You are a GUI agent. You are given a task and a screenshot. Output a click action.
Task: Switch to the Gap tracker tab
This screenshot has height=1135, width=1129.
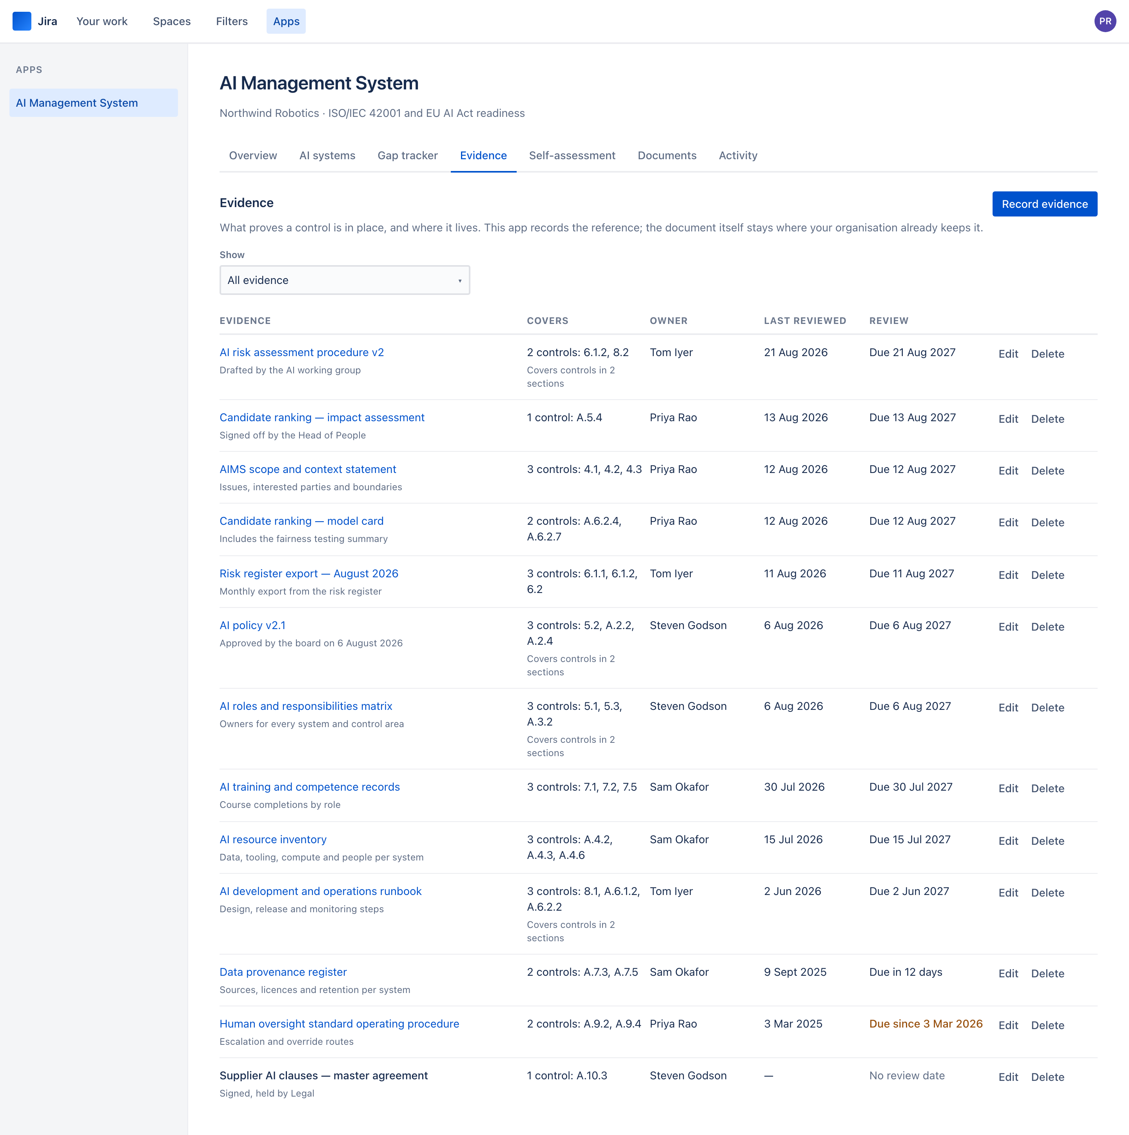[407, 156]
